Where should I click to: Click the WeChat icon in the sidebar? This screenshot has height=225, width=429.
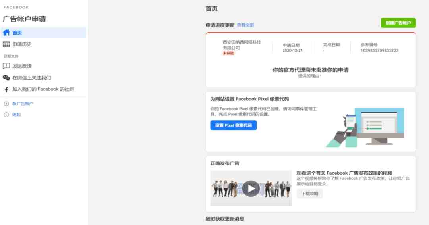pos(6,78)
